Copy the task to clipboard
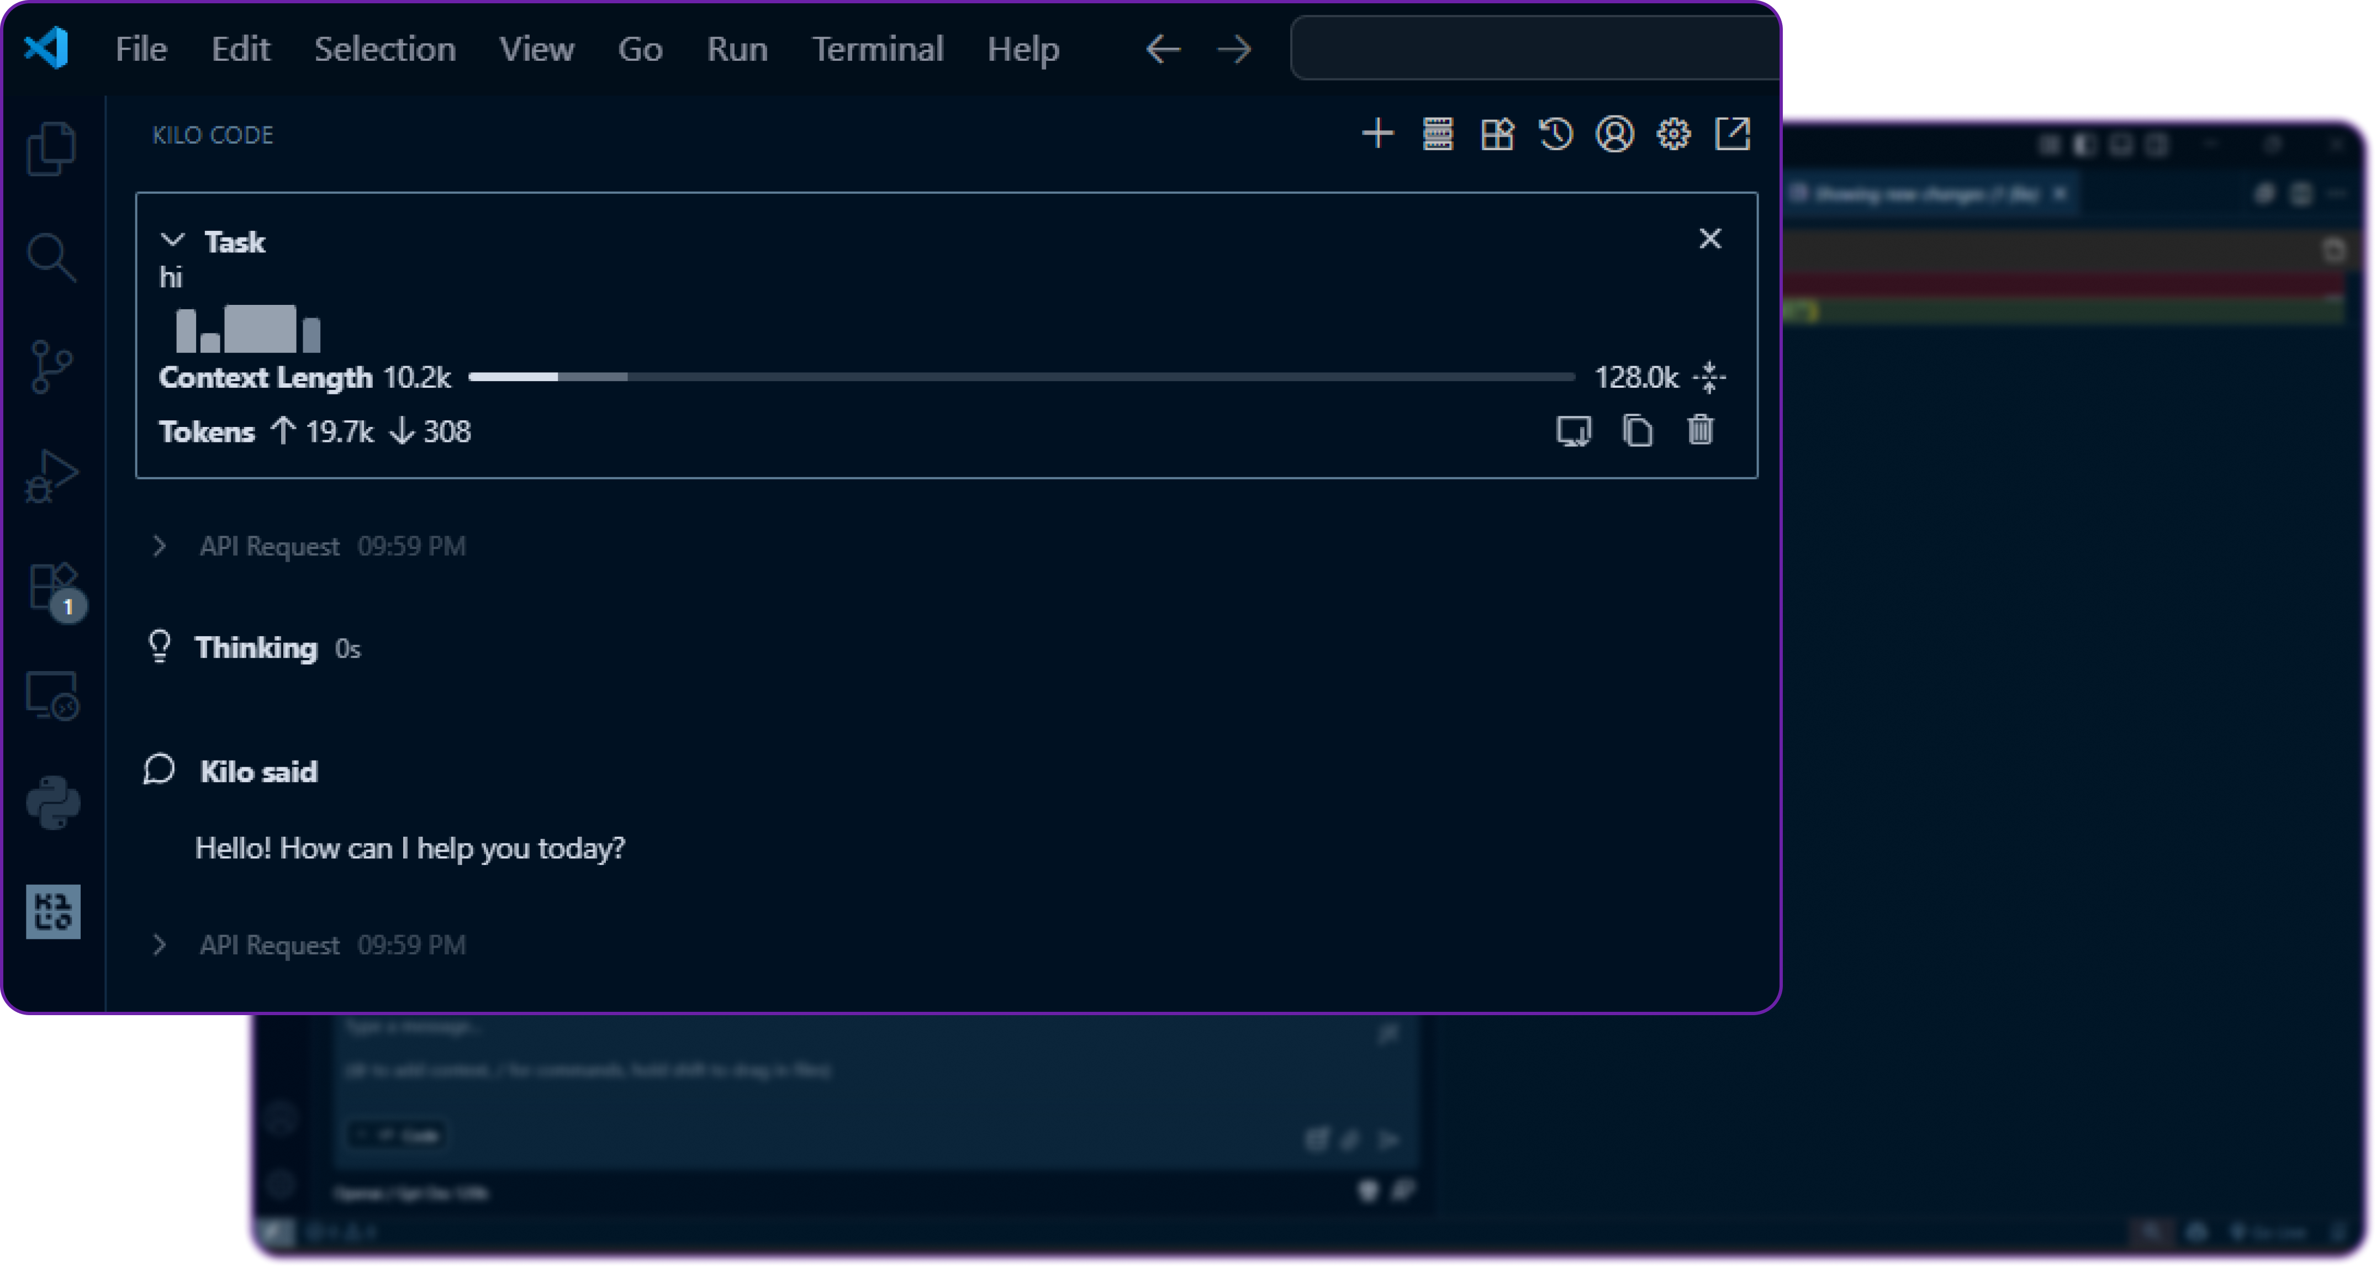 pyautogui.click(x=1638, y=431)
